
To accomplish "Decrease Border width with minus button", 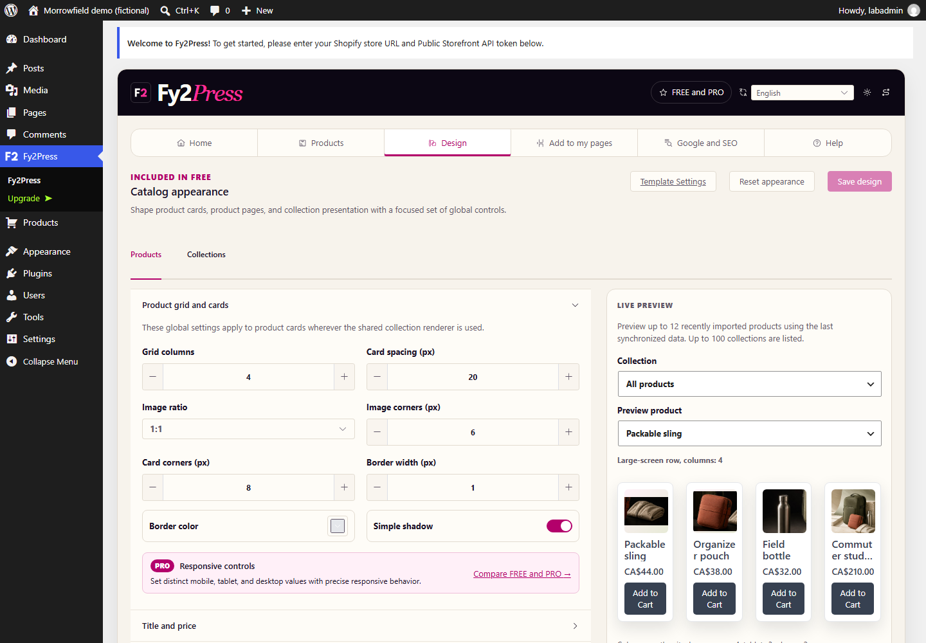I will click(x=377, y=487).
